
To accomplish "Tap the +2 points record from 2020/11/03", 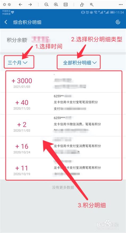I will point(63,125).
